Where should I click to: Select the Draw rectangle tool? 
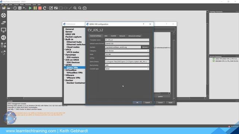60,8
